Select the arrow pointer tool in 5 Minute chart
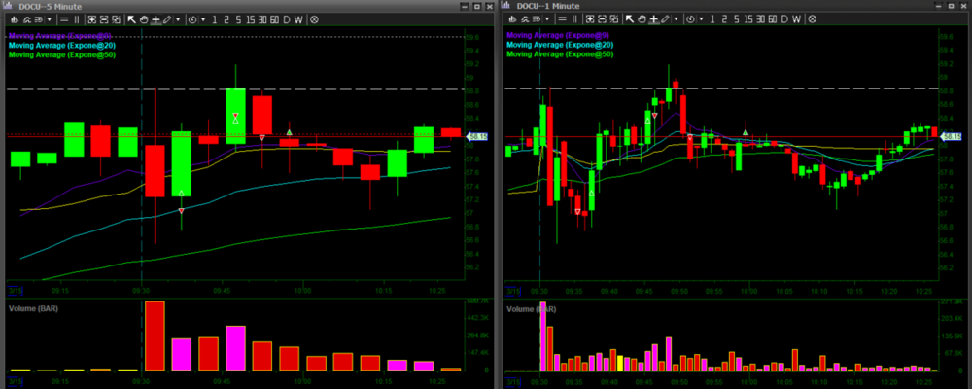Screen dimensions: 972x389 click(132, 18)
